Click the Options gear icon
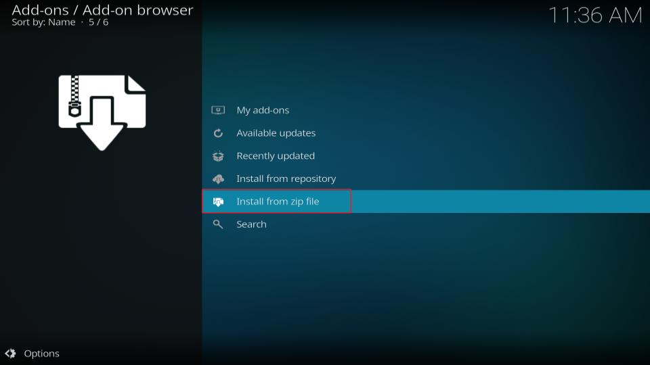650x365 pixels. [x=10, y=354]
